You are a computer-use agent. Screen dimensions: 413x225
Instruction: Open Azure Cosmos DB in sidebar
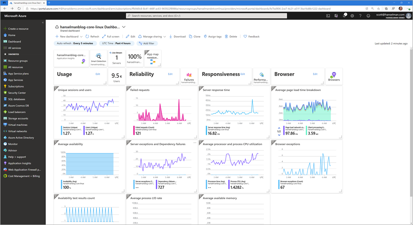point(18,106)
